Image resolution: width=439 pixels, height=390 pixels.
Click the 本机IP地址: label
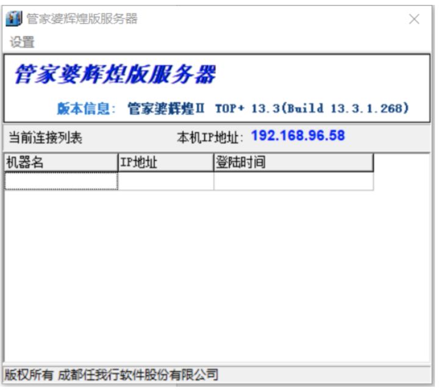click(210, 137)
